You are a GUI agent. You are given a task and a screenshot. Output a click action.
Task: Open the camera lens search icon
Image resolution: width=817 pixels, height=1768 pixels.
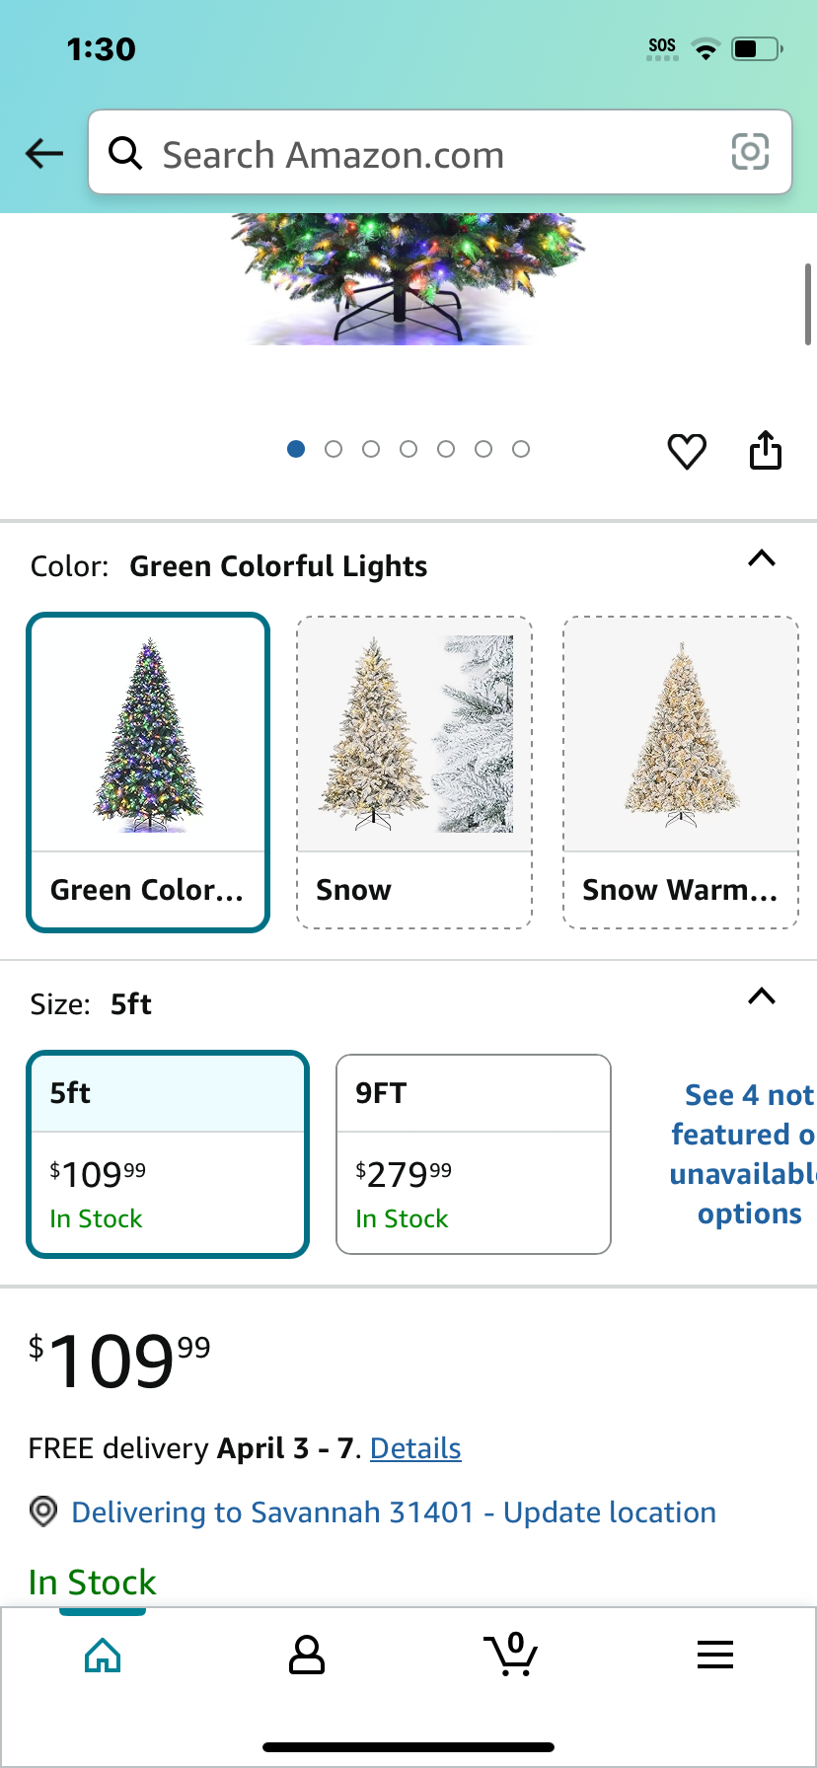click(x=750, y=152)
